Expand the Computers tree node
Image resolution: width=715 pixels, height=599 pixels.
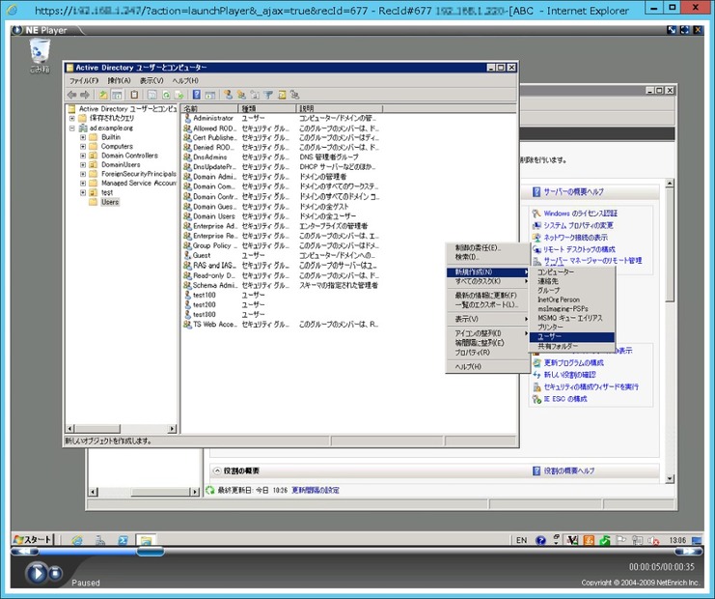[x=83, y=147]
